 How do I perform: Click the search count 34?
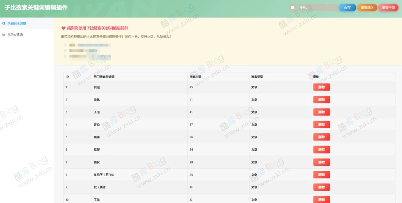(x=191, y=150)
